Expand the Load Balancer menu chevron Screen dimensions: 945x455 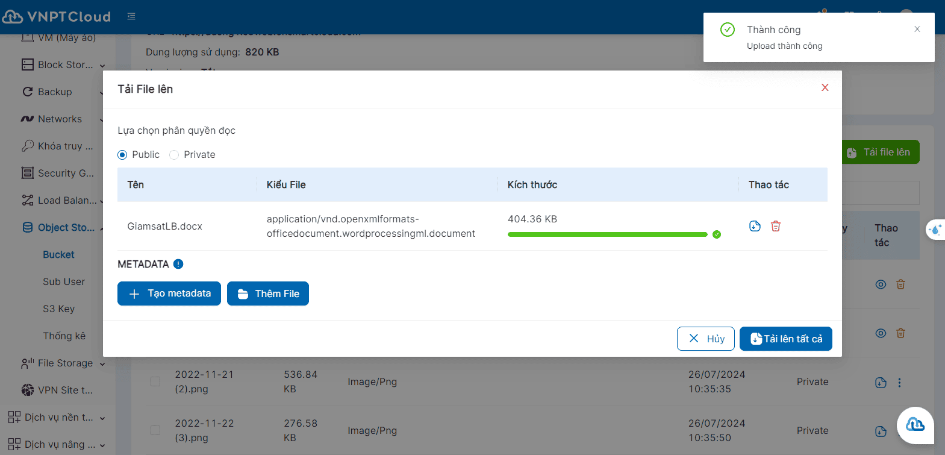102,201
